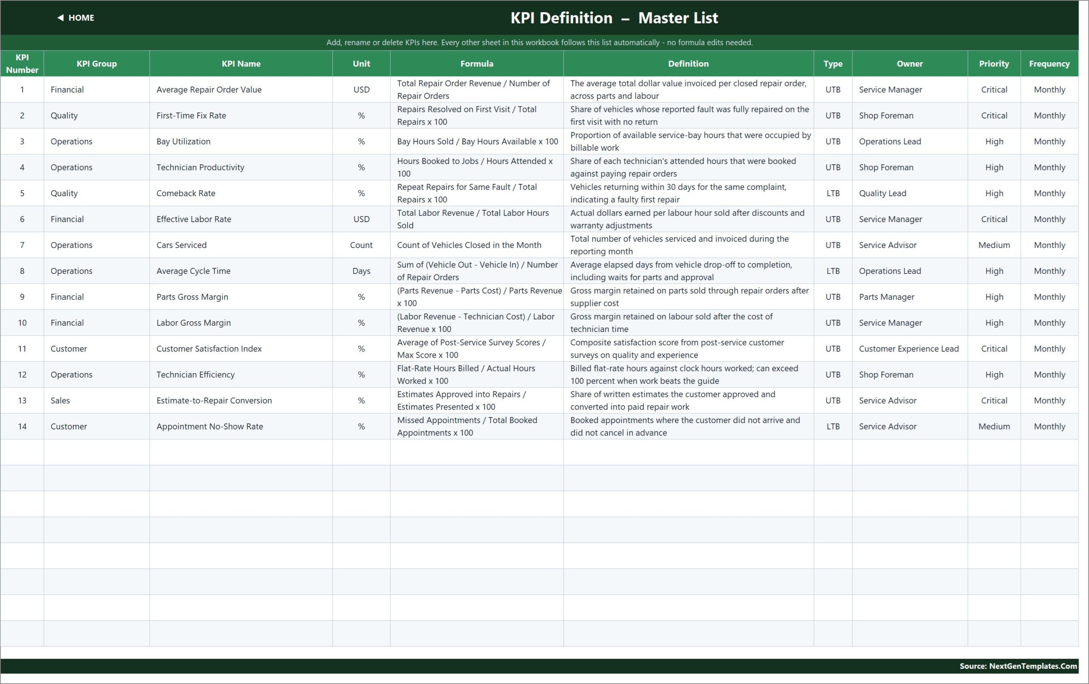Click the Effective Labor Rate cell
The image size is (1089, 684).
click(x=241, y=219)
